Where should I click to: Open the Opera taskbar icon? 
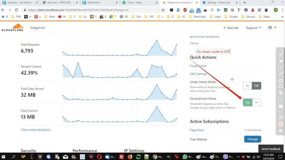(x=99, y=156)
